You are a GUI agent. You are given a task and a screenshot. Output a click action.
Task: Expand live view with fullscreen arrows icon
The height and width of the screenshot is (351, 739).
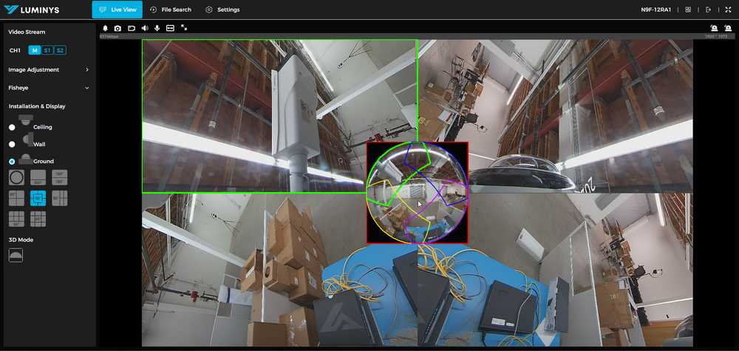pos(183,27)
